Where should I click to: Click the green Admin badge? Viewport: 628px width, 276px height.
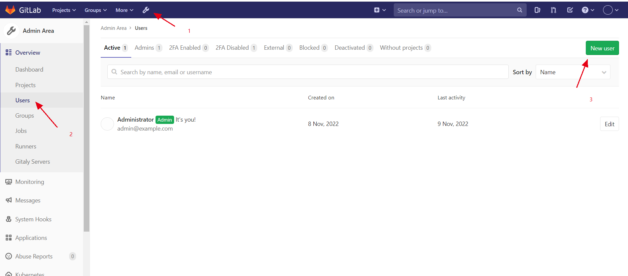coord(165,120)
